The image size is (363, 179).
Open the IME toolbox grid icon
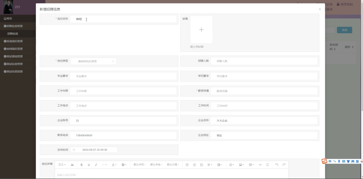pyautogui.click(x=357, y=161)
